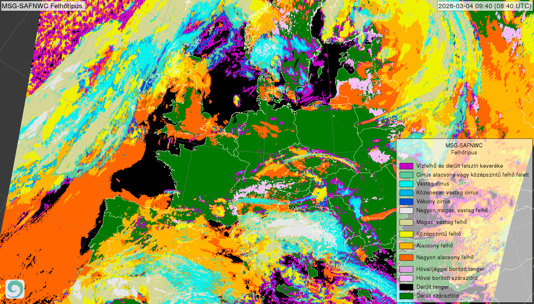Click the MSG-SAFNWC Felhőtípus title in top-left corner
This screenshot has height=304, width=534.
(42, 6)
